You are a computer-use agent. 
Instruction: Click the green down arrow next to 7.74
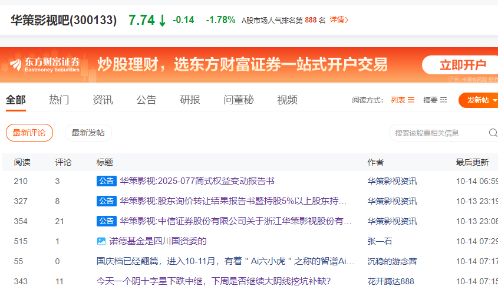click(162, 20)
